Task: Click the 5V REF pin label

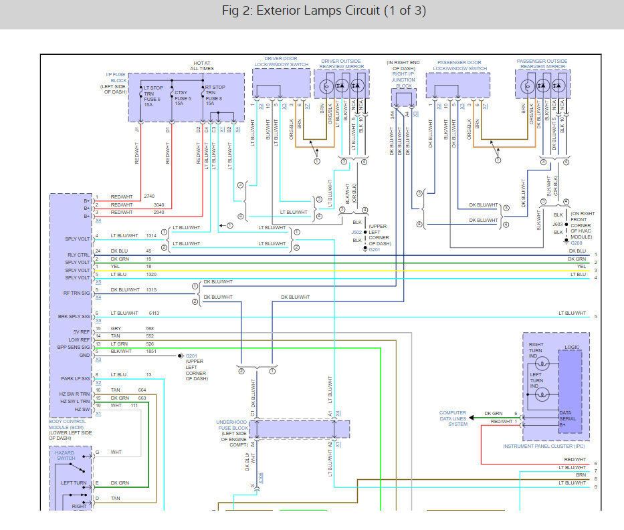Action: (x=82, y=332)
